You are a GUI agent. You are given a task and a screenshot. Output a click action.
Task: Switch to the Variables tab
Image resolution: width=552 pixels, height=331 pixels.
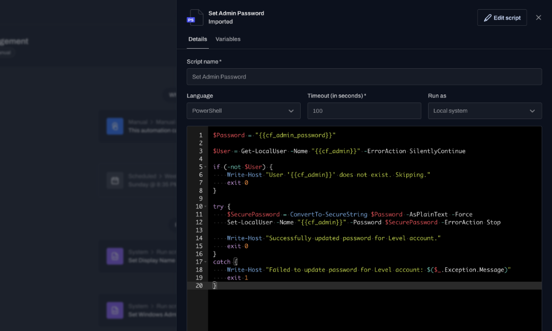228,39
